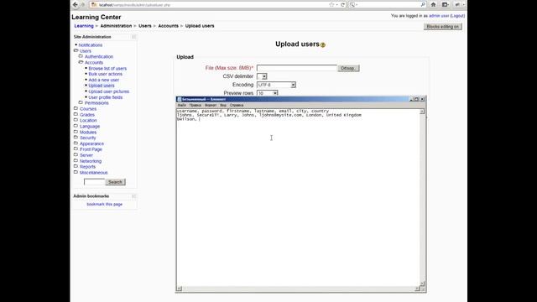The image size is (537, 302).
Task: Click the Accounts folder icon in sidebar
Action: tap(81, 62)
